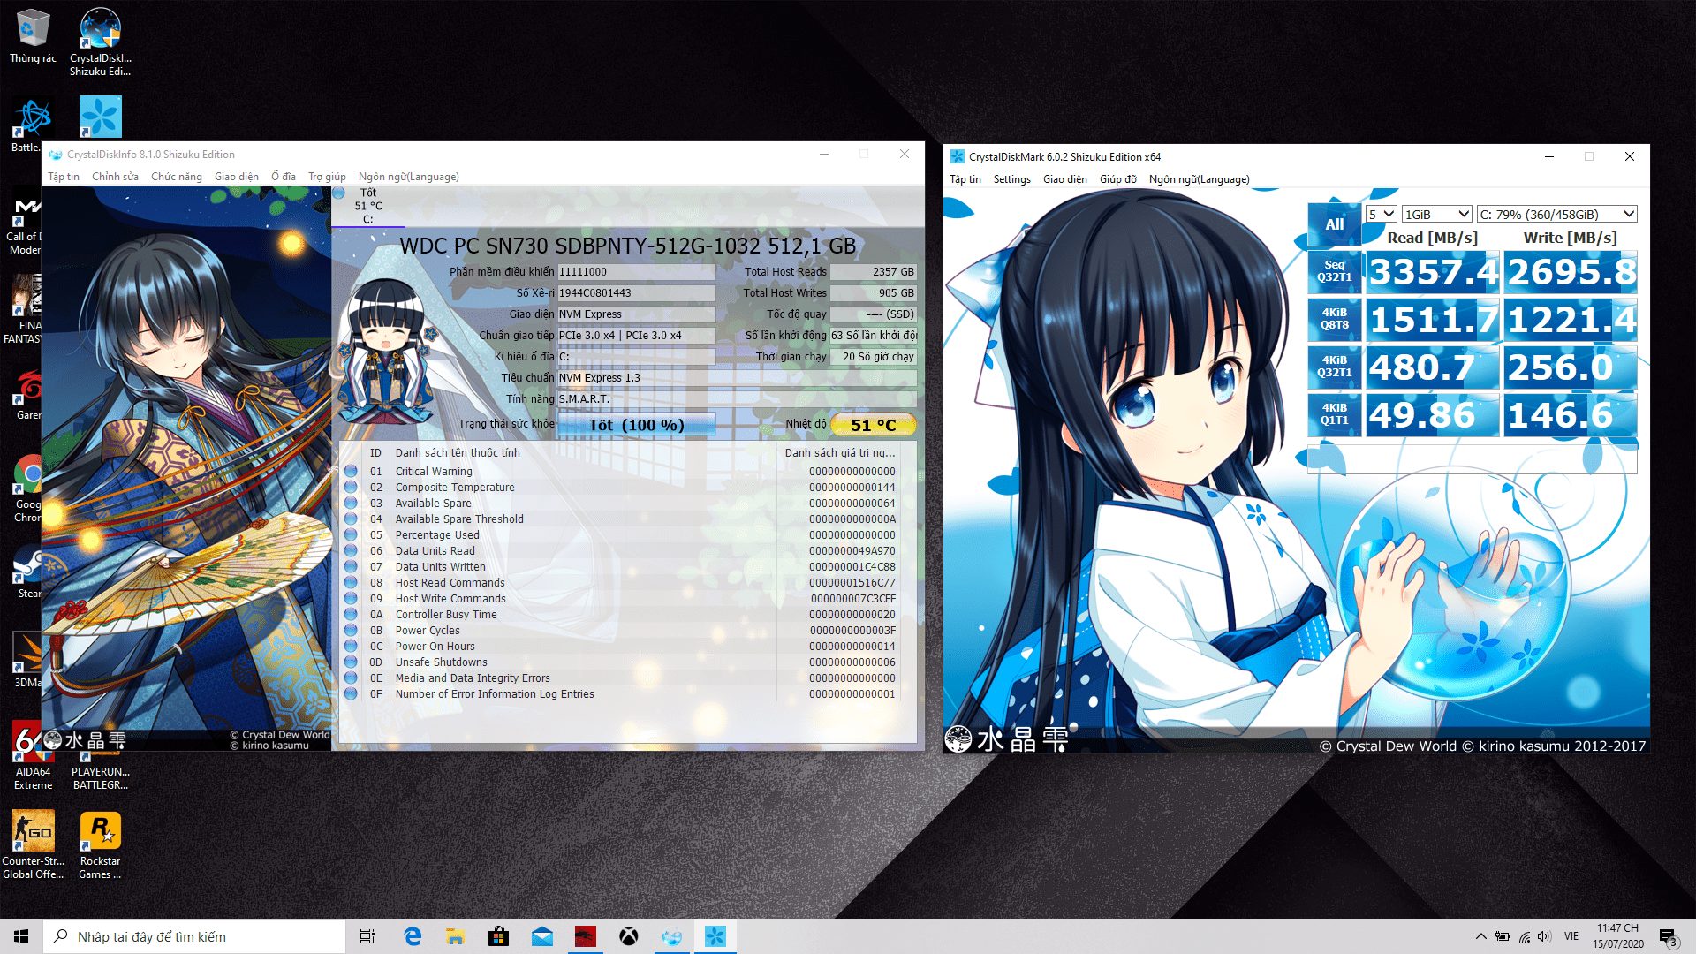Start the 4KiB Q1T1 benchmark
Viewport: 1696px width, 954px height.
(1334, 414)
